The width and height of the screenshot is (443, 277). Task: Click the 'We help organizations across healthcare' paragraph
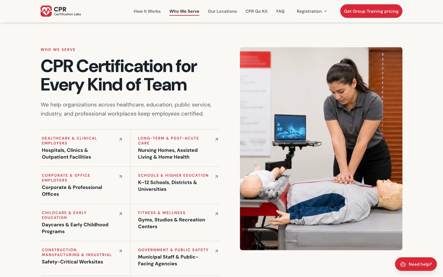(x=126, y=109)
